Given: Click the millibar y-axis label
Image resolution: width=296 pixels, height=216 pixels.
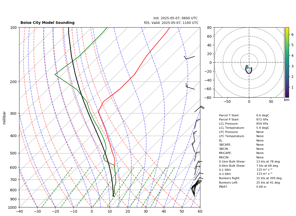Looking at the screenshot, I should pyautogui.click(x=4, y=118).
